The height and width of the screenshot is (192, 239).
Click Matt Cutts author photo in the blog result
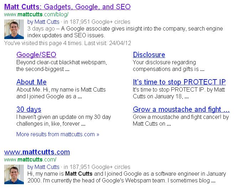[x=14, y=29]
